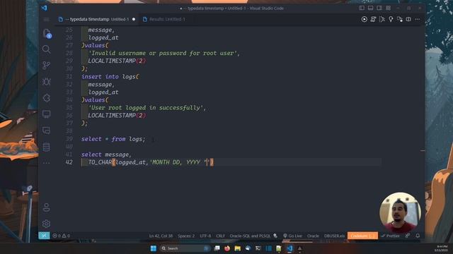453x254 pixels.
Task: Click the orange Codeium status bar item
Action: click(362, 236)
